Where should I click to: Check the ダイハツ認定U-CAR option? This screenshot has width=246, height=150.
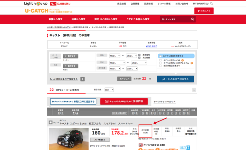160,60
